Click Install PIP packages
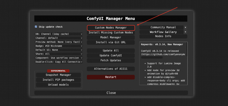This screenshot has height=106, width=228. tap(58, 80)
